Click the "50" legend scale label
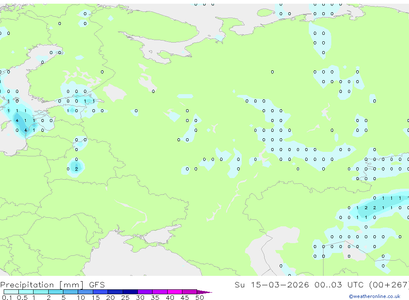This screenshot has height=300, width=409. click(200, 298)
